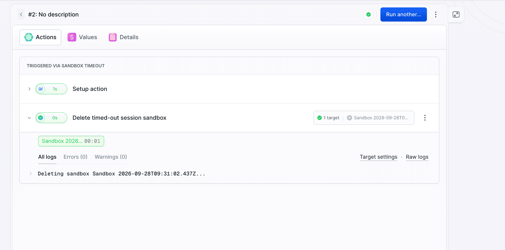This screenshot has width=505, height=250.
Task: Click the 1 target status indicator
Action: (x=328, y=118)
